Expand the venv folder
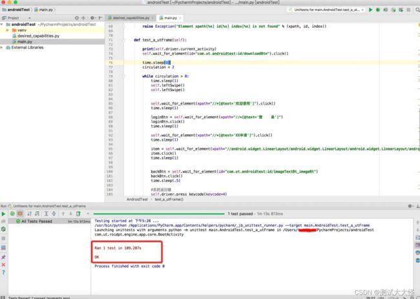This screenshot has width=420, height=299. point(8,30)
